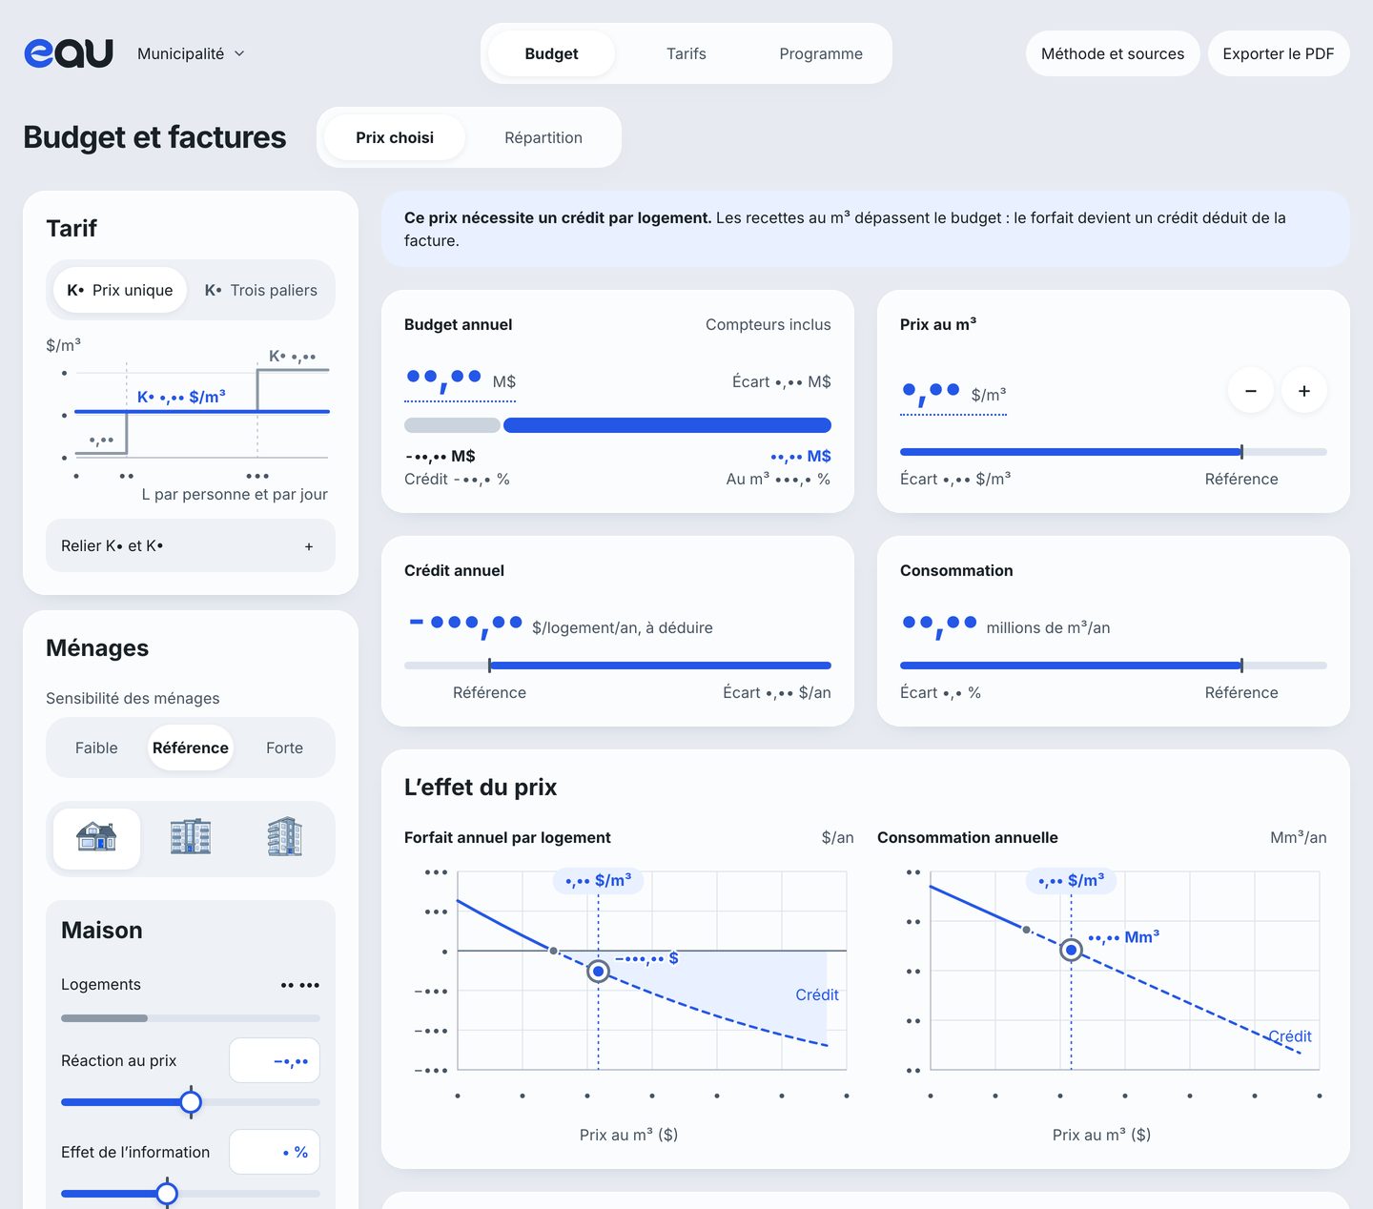Viewport: 1373px width, 1209px height.
Task: Open the Programme tab
Action: click(821, 53)
